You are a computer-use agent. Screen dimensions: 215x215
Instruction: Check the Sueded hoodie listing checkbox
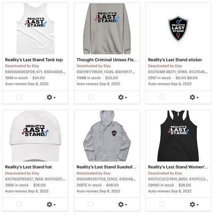coord(91,204)
